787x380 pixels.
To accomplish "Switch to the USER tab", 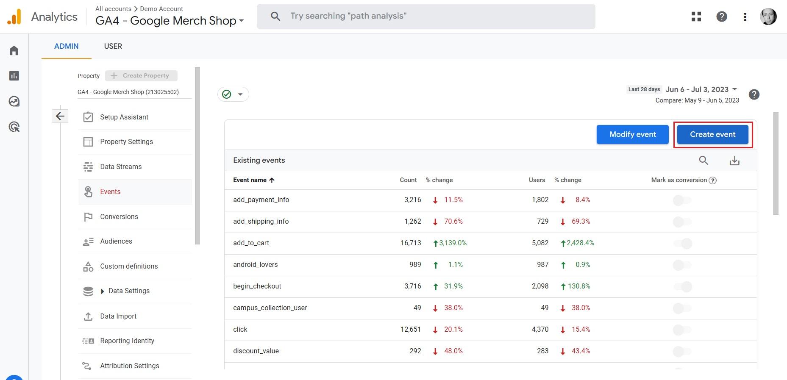I will (x=113, y=46).
